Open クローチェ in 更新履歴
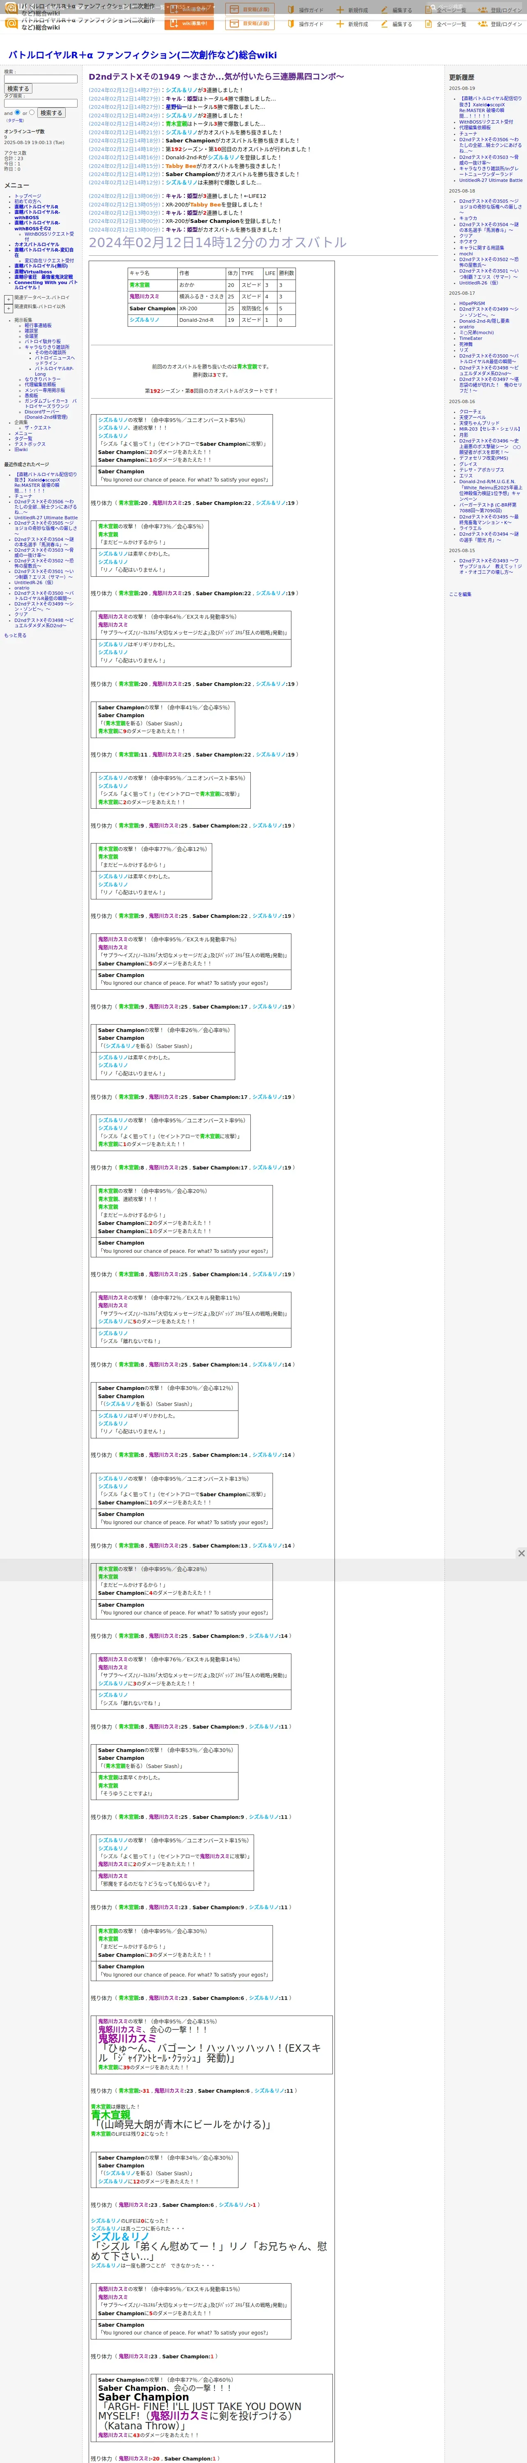 (x=471, y=412)
